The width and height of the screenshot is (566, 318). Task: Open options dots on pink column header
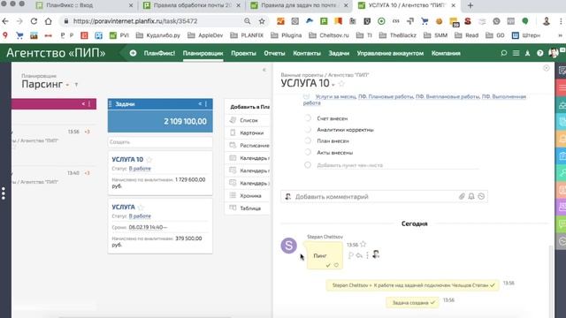pos(89,104)
